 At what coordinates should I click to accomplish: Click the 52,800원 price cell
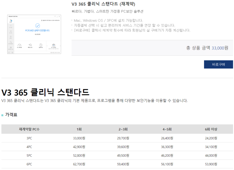click(79, 155)
